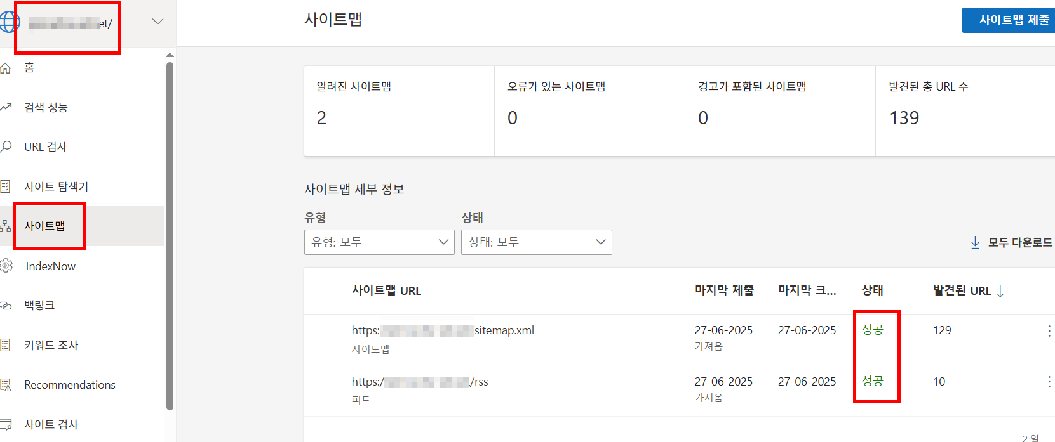Click the URL 검사 magnifier icon
Viewport: 1055px width, 442px height.
coord(6,146)
